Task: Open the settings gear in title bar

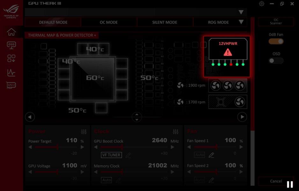Action: 262,4
